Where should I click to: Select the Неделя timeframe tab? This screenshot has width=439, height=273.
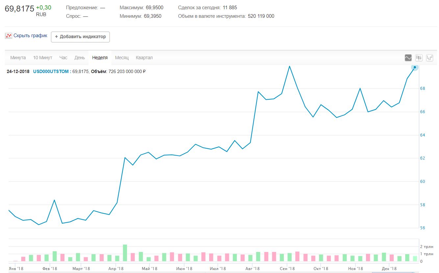click(100, 58)
